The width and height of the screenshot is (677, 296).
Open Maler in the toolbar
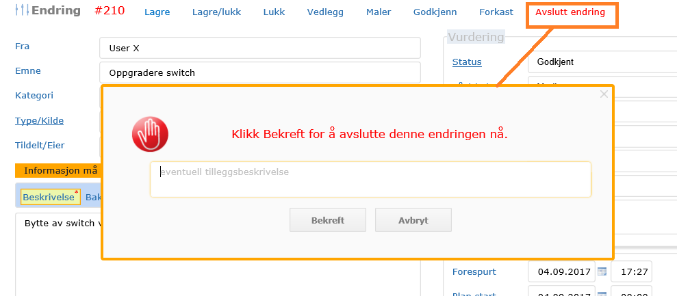click(x=379, y=12)
